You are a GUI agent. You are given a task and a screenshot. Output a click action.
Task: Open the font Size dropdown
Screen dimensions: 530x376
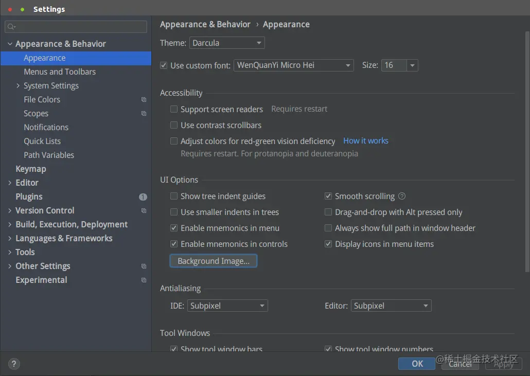tap(412, 65)
